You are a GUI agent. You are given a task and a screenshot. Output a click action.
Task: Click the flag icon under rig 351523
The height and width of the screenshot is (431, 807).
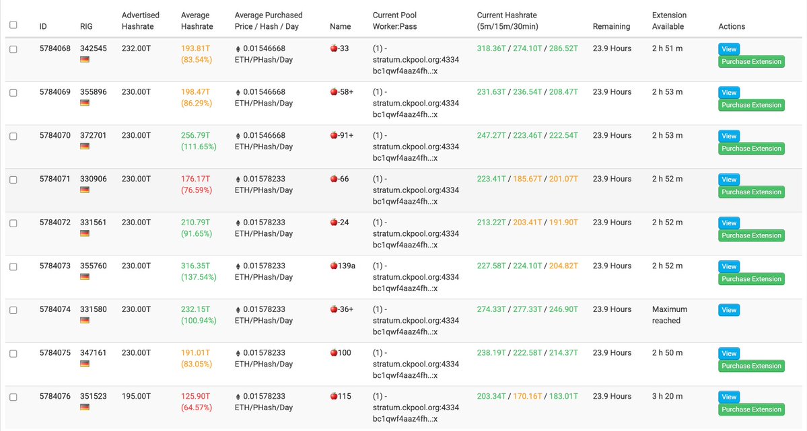coord(84,407)
